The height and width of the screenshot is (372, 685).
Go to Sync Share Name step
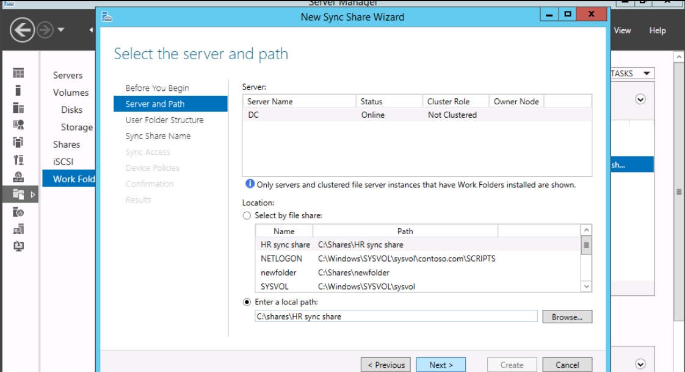[158, 136]
